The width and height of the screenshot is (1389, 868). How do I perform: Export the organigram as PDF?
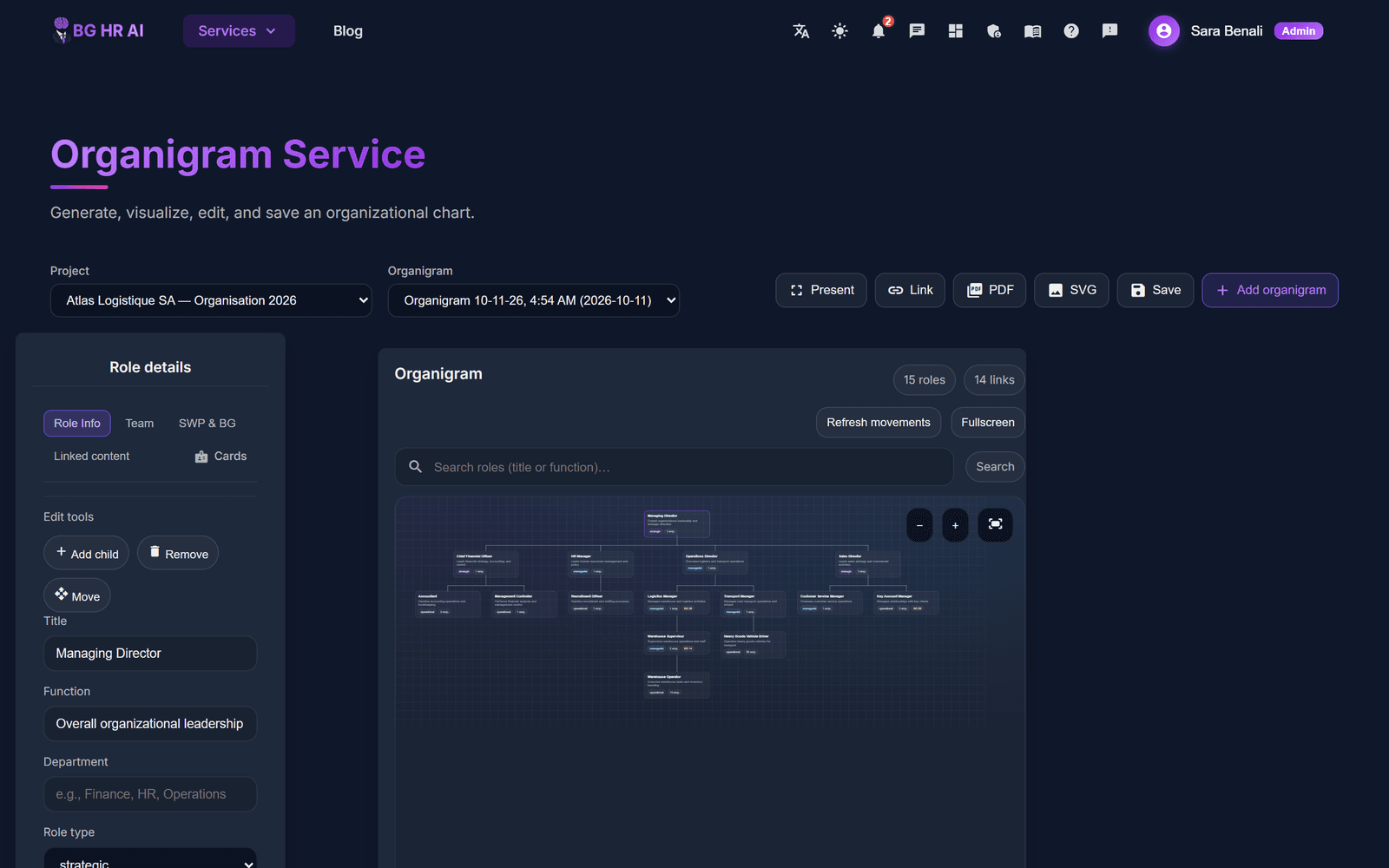tap(990, 290)
